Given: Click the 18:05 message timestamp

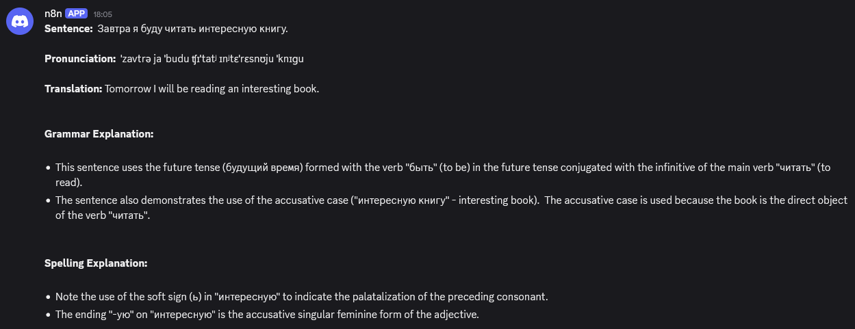Looking at the screenshot, I should [103, 14].
